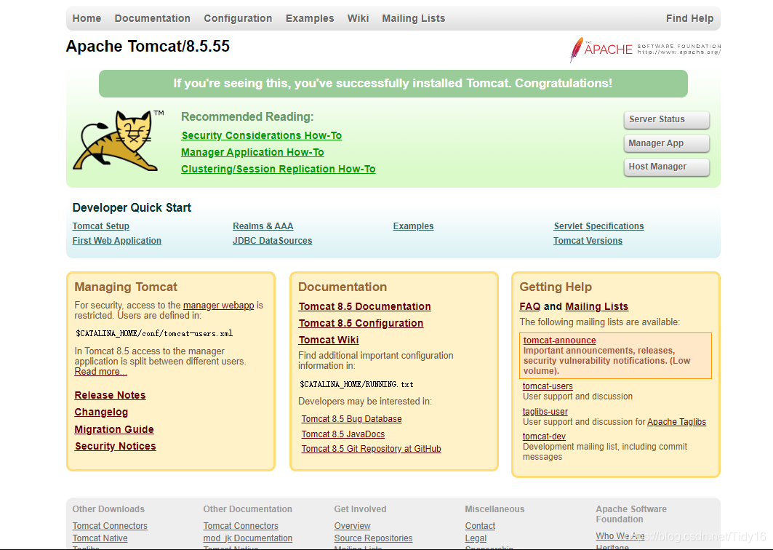Open the Realms & AAA link
This screenshot has height=550, width=773.
(263, 226)
